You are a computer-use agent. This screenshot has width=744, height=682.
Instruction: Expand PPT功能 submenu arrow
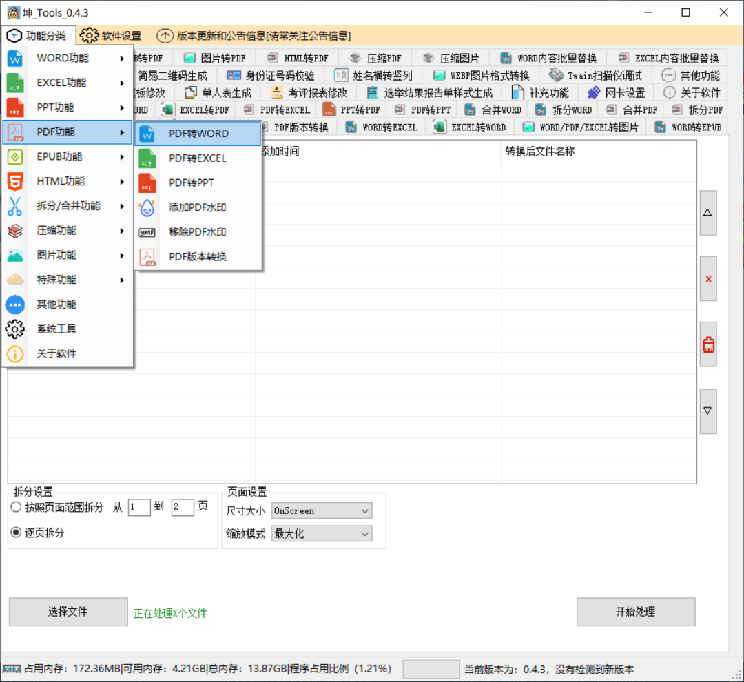coord(122,107)
